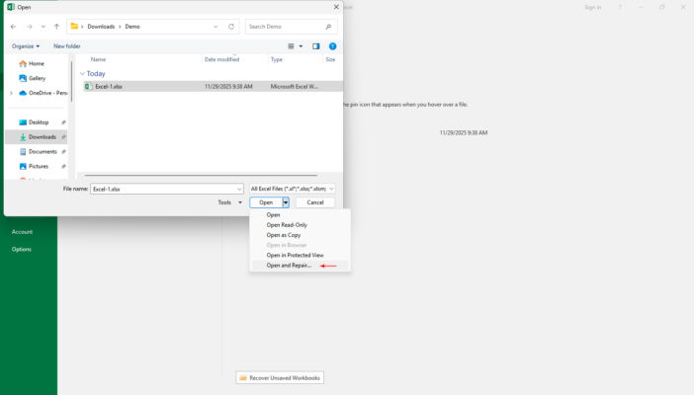The image size is (694, 395).
Task: Select OneDrive in navigation pane
Action: pyautogui.click(x=43, y=93)
